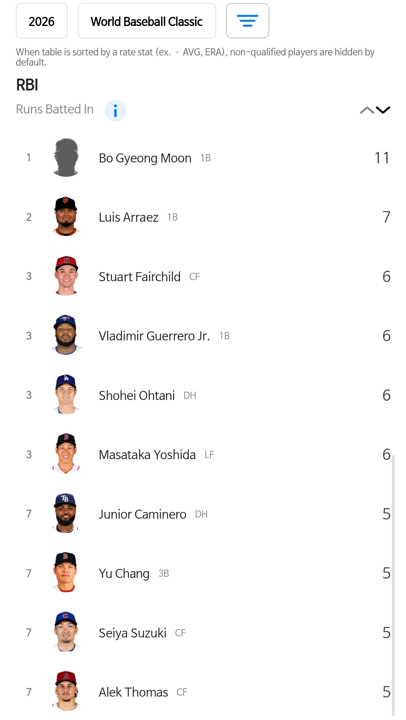406x720 pixels.
Task: Tap Bo Gyeong Moon's silhouette photo
Action: [66, 158]
